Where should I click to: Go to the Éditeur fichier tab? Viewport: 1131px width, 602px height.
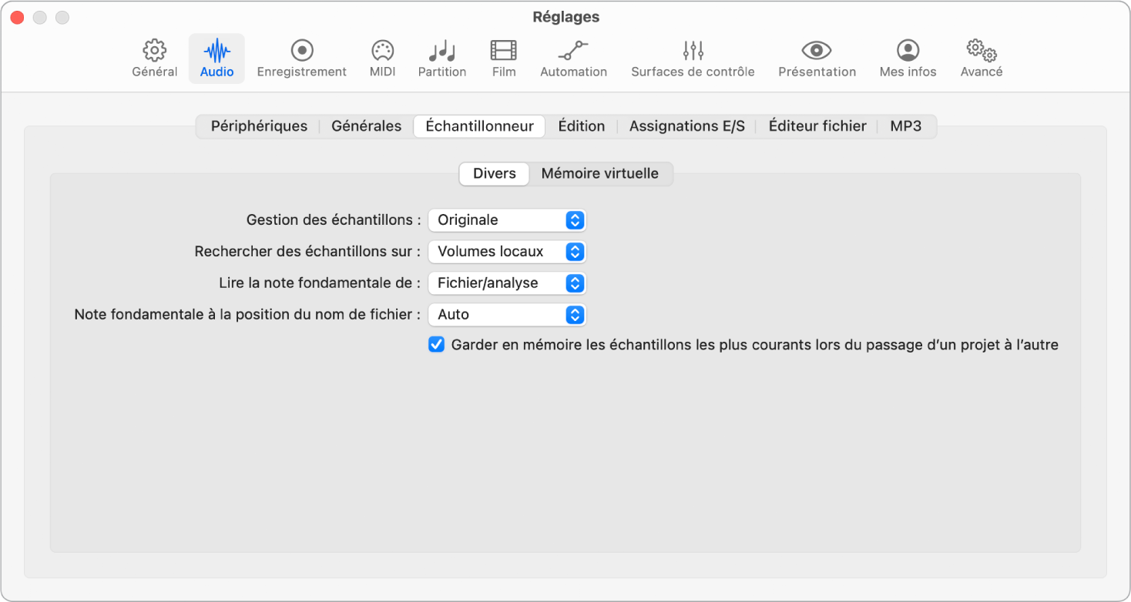817,126
